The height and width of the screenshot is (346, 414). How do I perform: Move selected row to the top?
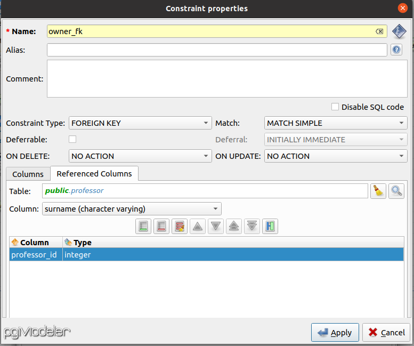[x=234, y=227]
